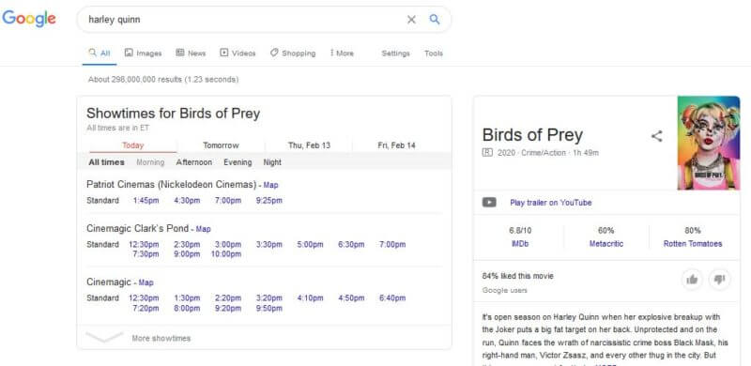Filter showtimes by Evening
Image resolution: width=751 pixels, height=366 pixels.
tap(238, 162)
